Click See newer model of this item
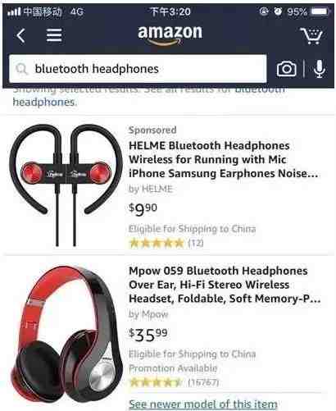 point(203,404)
